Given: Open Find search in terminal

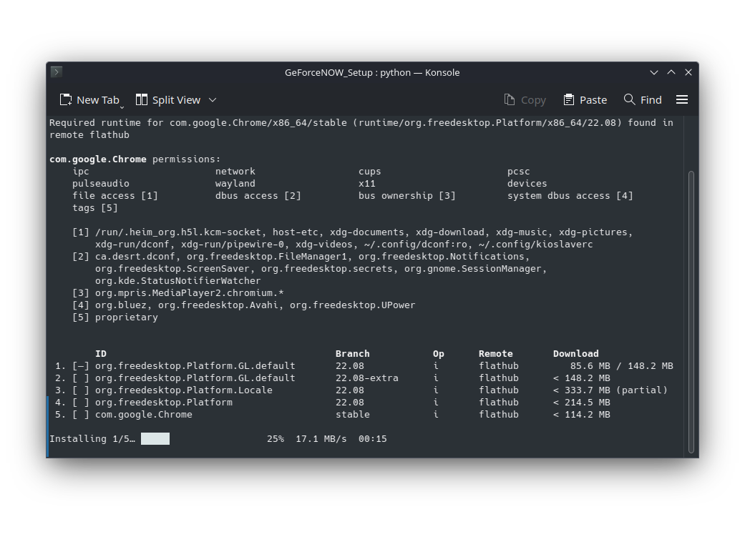Looking at the screenshot, I should (x=643, y=99).
